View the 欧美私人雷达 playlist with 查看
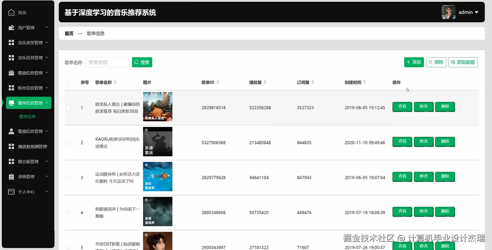 (402, 107)
